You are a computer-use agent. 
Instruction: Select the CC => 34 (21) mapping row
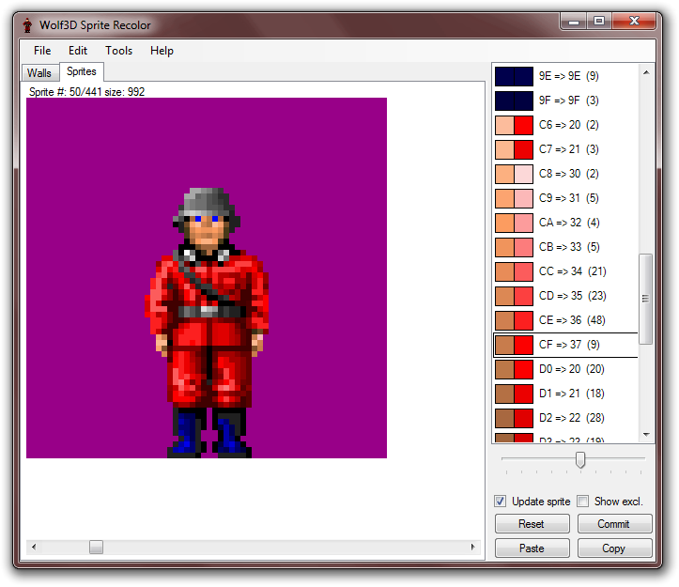coord(565,271)
